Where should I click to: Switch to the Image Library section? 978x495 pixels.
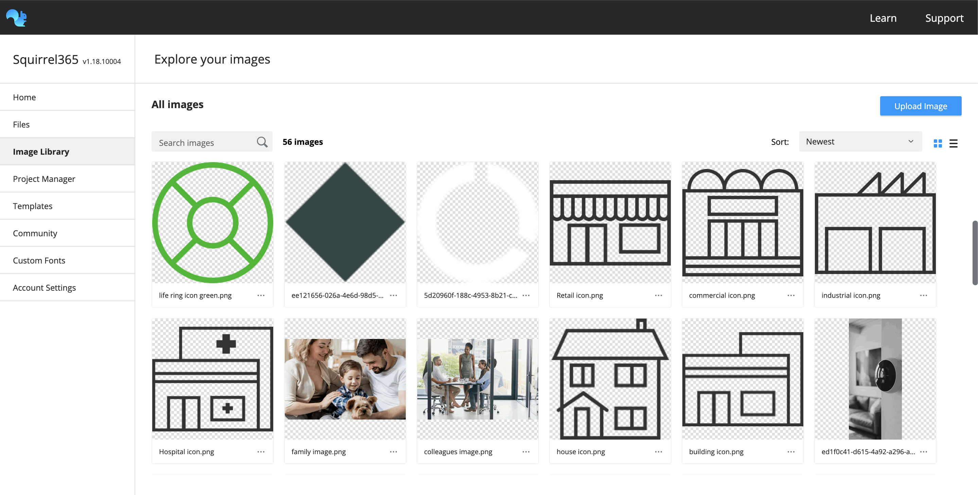(x=41, y=151)
